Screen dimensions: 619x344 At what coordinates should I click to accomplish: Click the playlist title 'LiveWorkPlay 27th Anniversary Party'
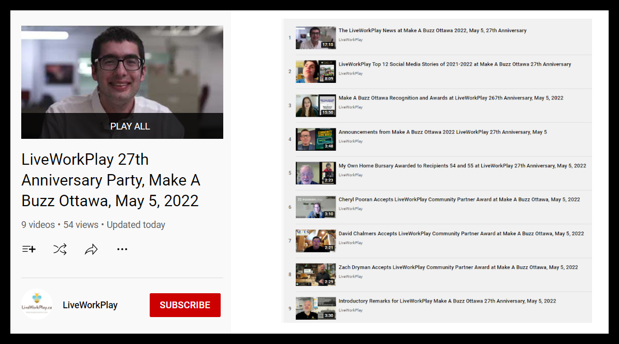[111, 180]
